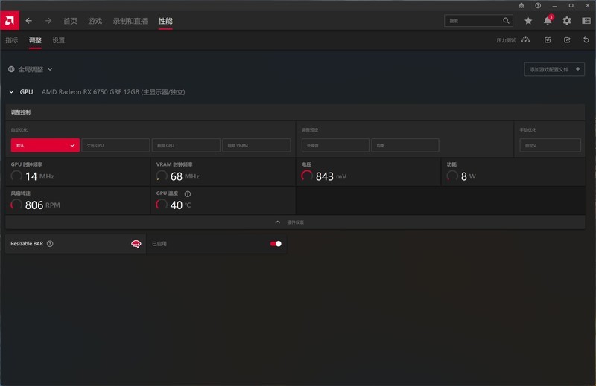Click the AMD logo home icon

(x=10, y=20)
